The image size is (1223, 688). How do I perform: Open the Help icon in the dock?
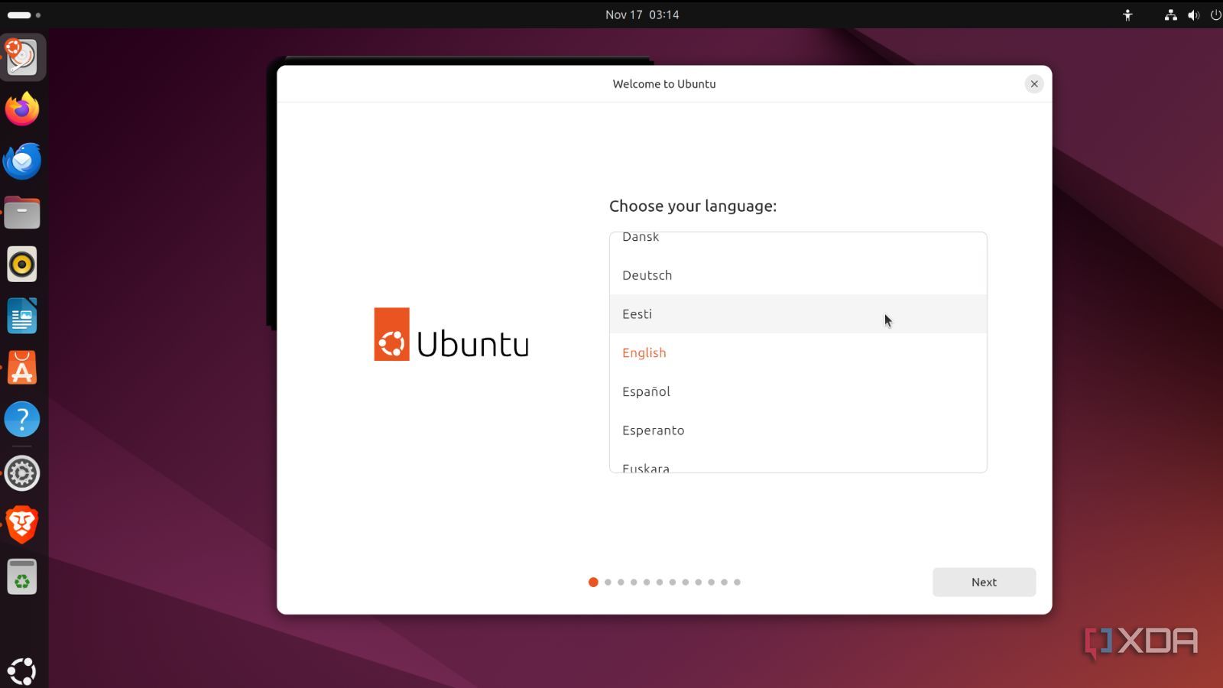click(22, 419)
